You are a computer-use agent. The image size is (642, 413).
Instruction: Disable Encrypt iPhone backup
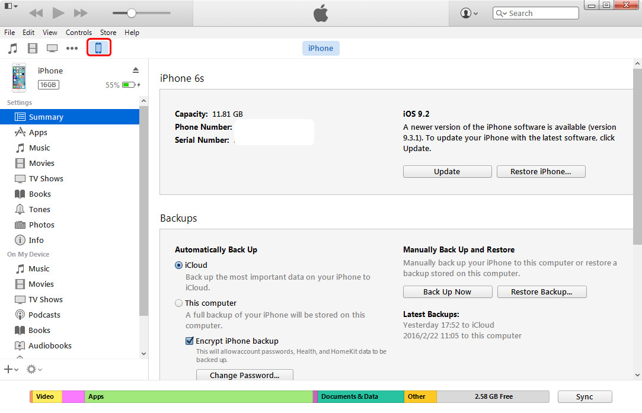tap(190, 340)
